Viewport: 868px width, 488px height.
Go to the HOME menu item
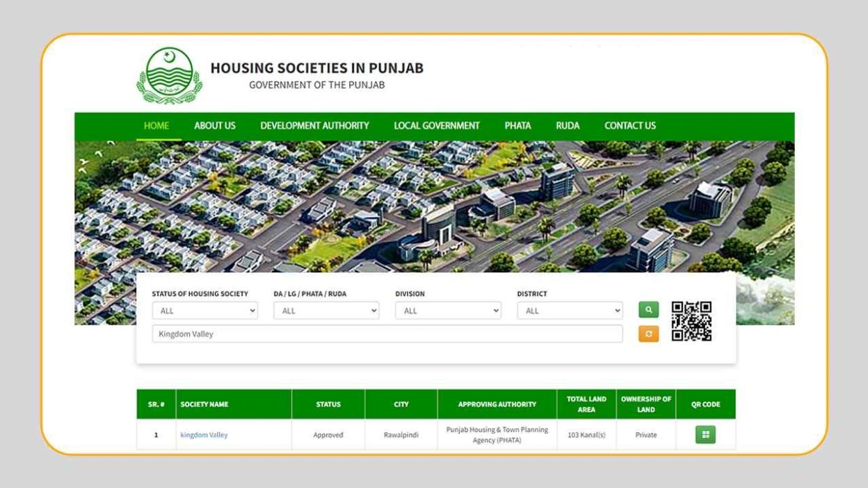point(156,126)
